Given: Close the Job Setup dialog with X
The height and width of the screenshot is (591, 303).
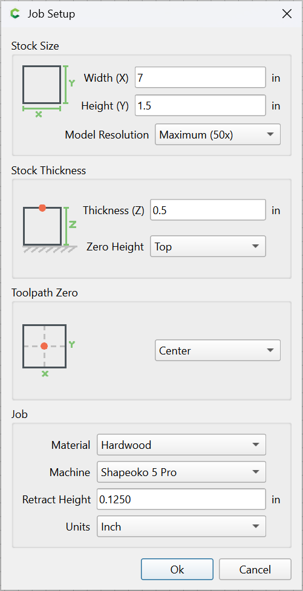Looking at the screenshot, I should [287, 14].
